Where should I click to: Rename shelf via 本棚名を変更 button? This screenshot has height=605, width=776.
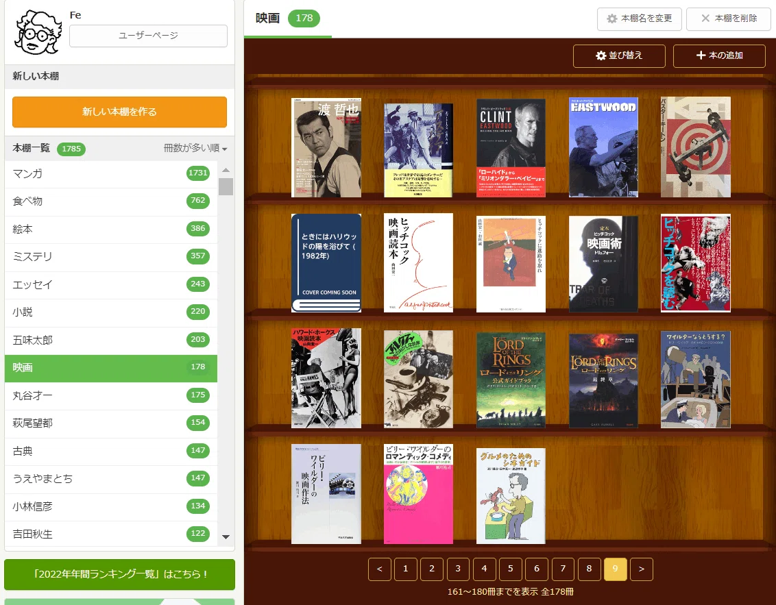640,18
